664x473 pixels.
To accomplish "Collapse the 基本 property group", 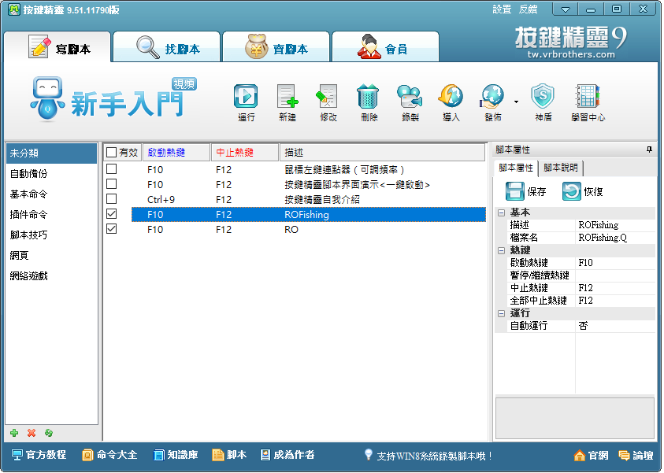I will (x=501, y=212).
